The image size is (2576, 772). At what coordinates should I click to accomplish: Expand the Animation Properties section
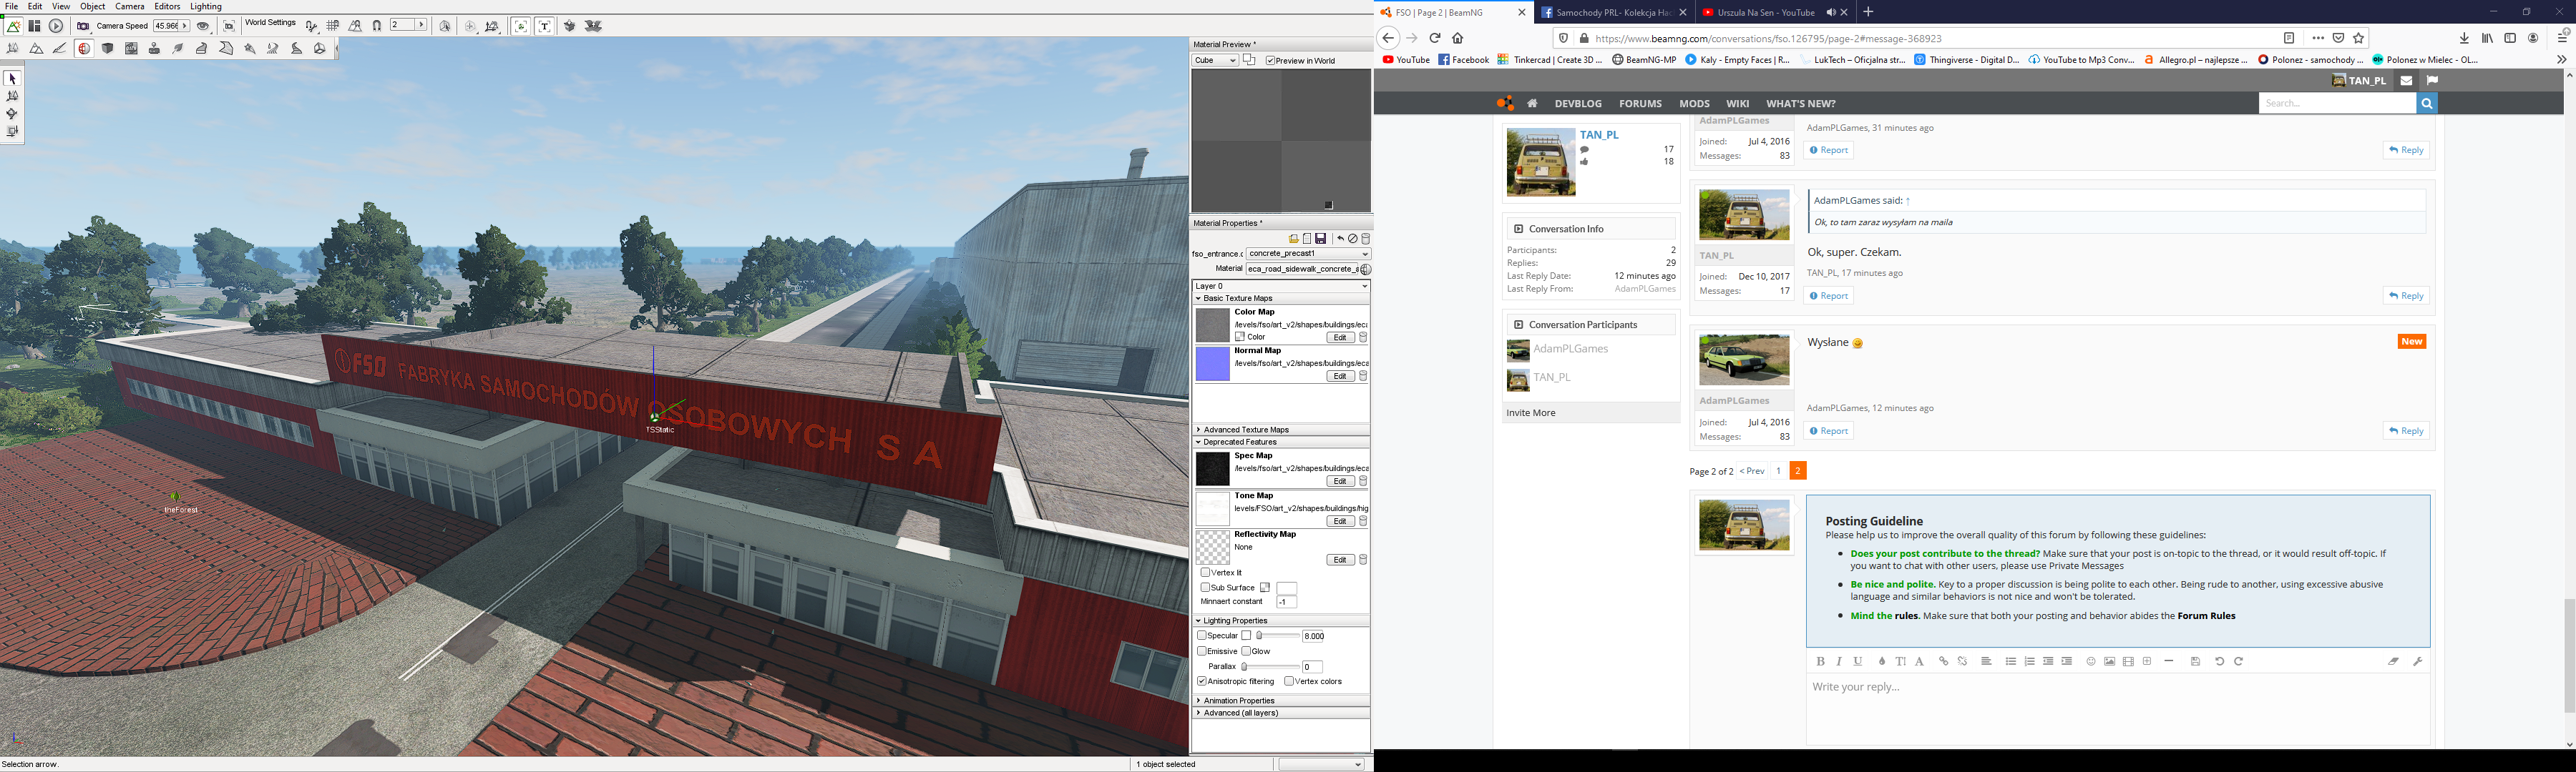(1281, 700)
